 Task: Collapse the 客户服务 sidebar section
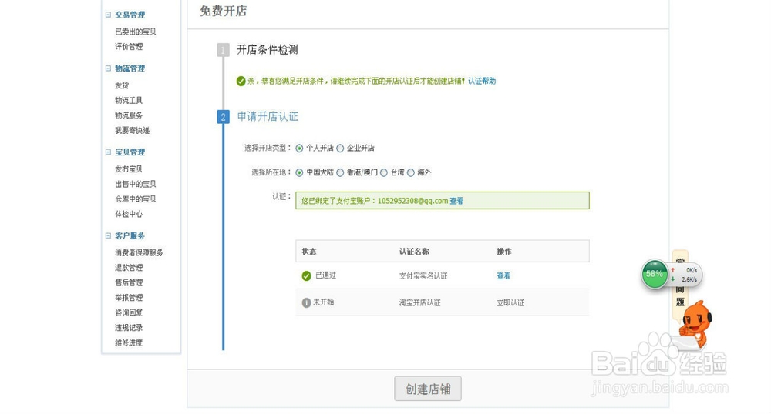coord(108,235)
